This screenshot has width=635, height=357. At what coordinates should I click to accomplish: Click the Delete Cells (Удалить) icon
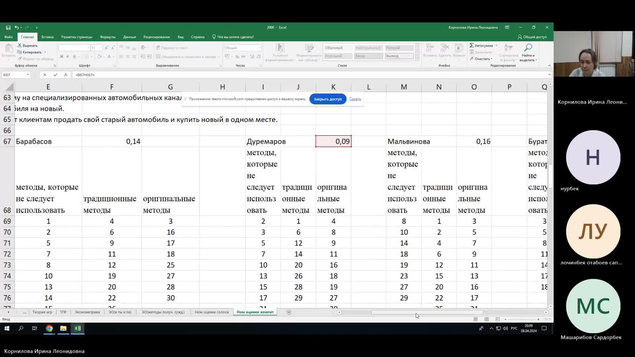pos(445,48)
